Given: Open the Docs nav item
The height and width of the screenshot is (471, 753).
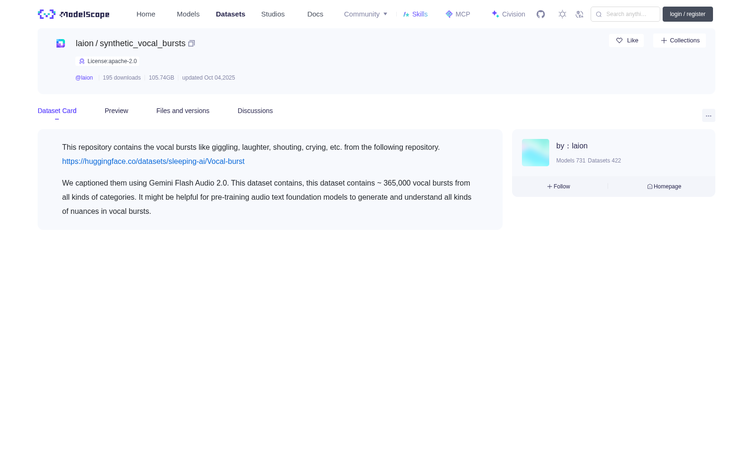Looking at the screenshot, I should point(315,14).
